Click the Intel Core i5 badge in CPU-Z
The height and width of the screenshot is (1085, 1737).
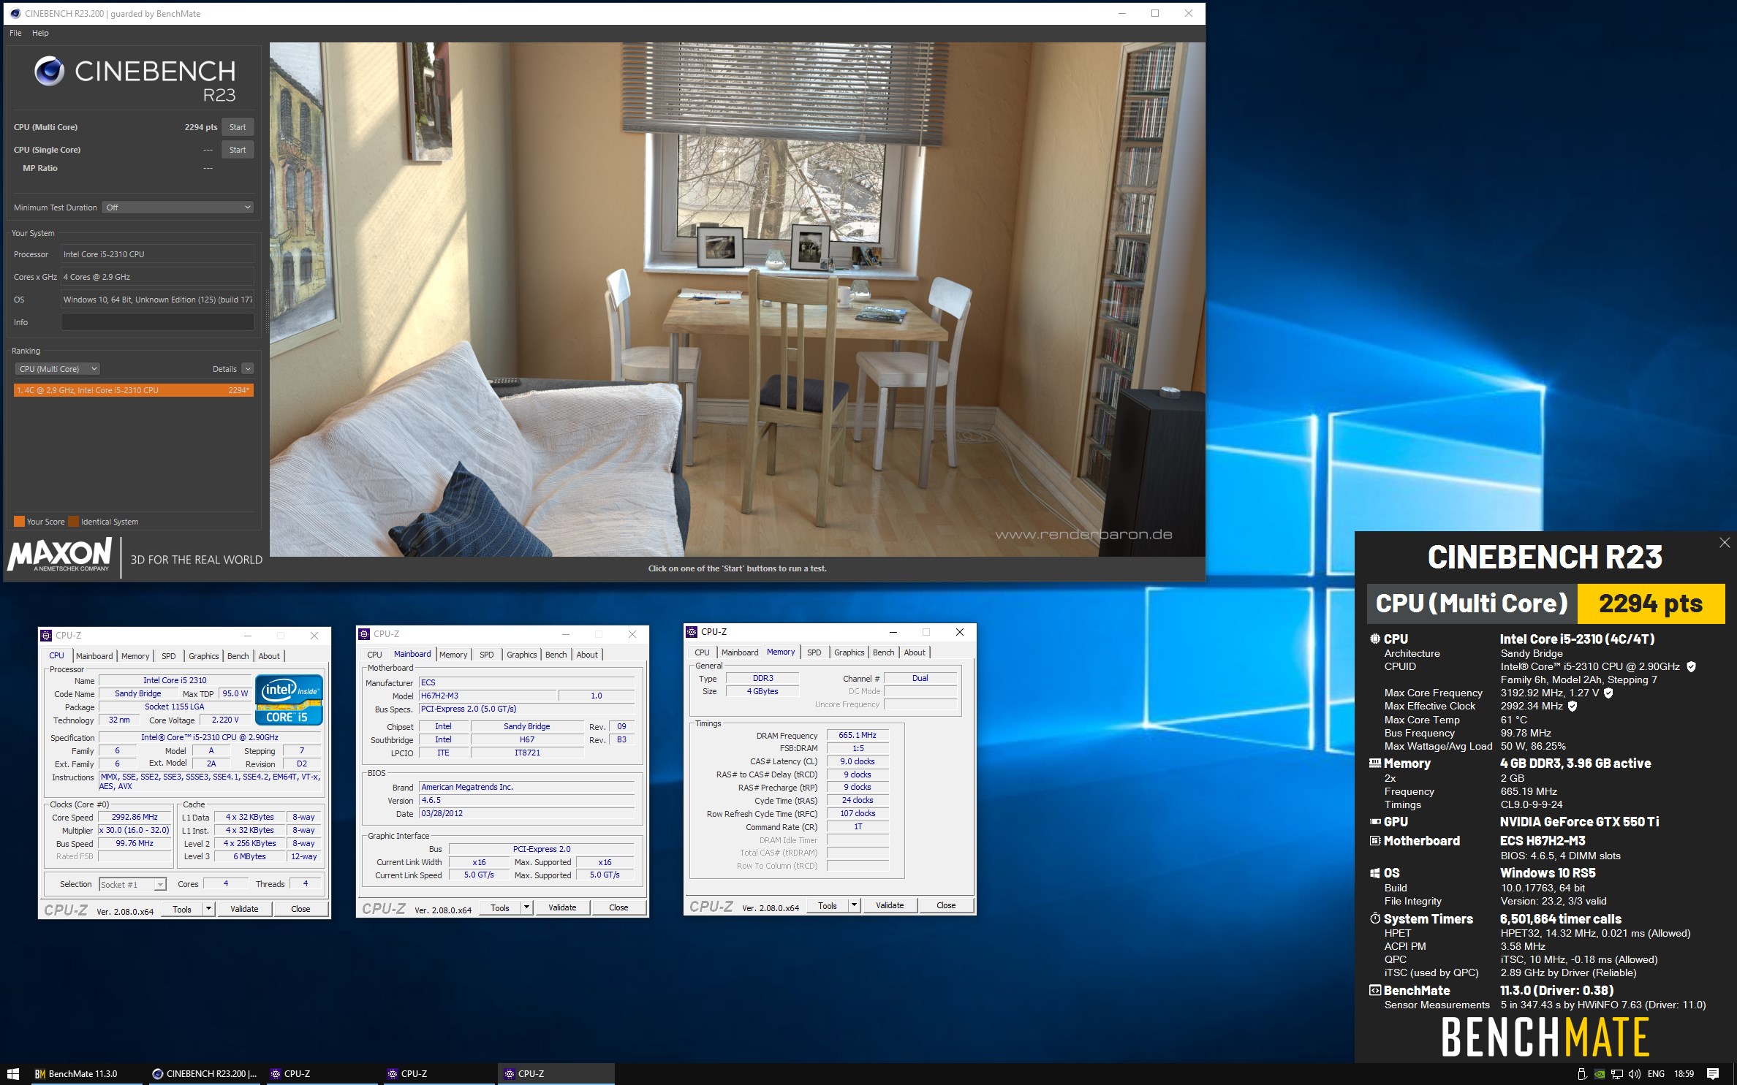pyautogui.click(x=289, y=700)
